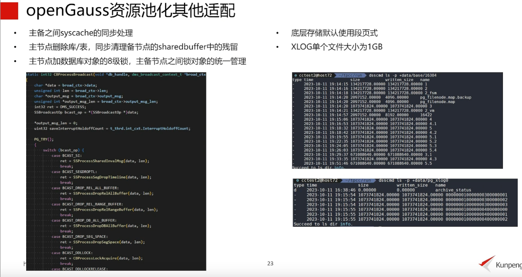Click bullet "底层存储默认使用段页式"
Viewport: 522px width, 277px height.
pos(334,33)
